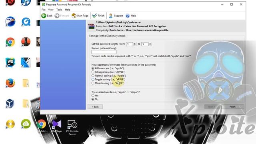This screenshot has width=256, height=144.
Task: Click the Finish button at the bottom right
Action: 232,107
